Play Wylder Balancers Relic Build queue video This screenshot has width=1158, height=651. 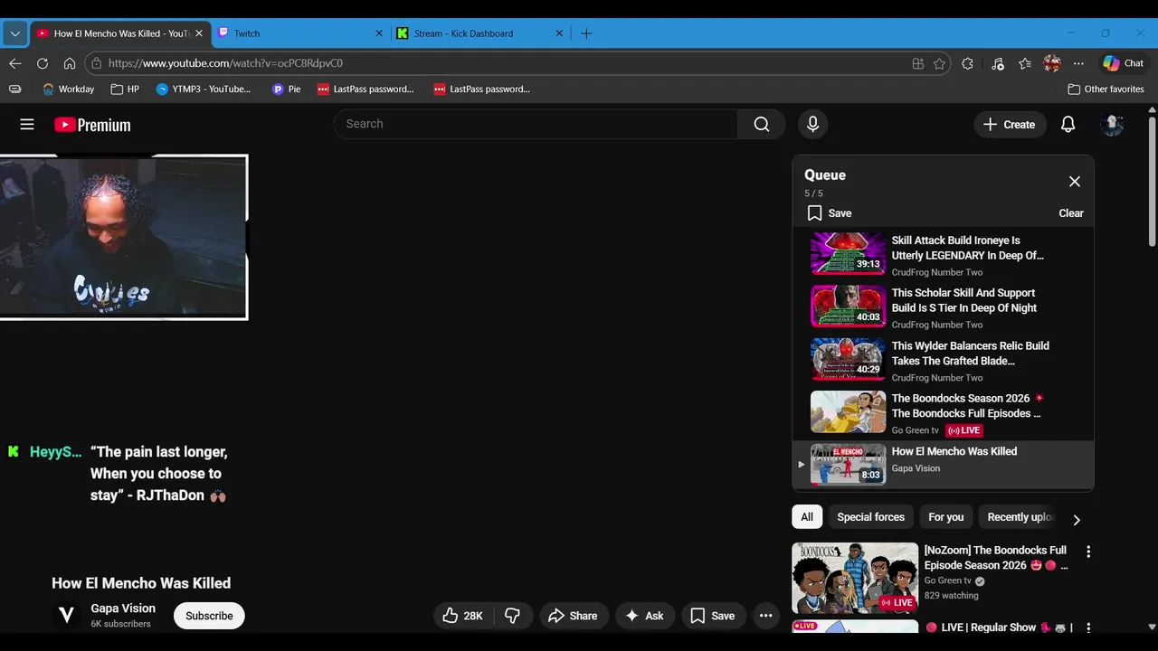pos(943,360)
